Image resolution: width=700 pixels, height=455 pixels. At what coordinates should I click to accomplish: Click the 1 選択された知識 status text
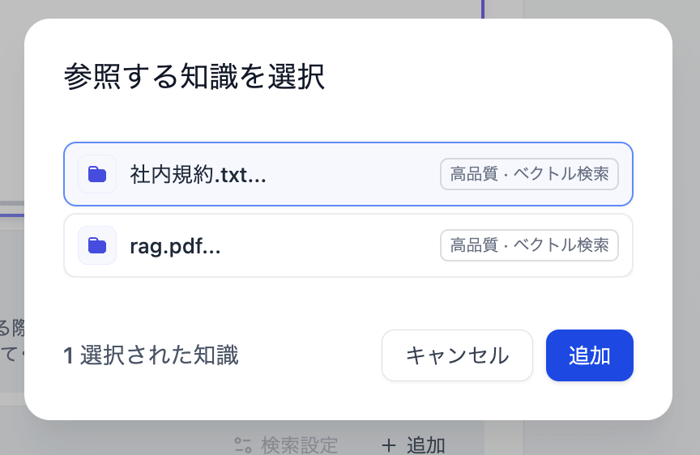151,355
